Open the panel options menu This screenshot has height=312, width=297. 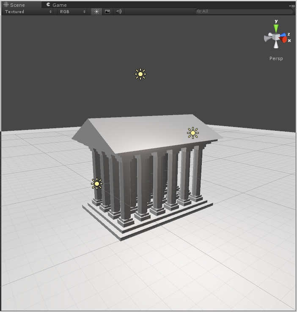click(x=291, y=6)
